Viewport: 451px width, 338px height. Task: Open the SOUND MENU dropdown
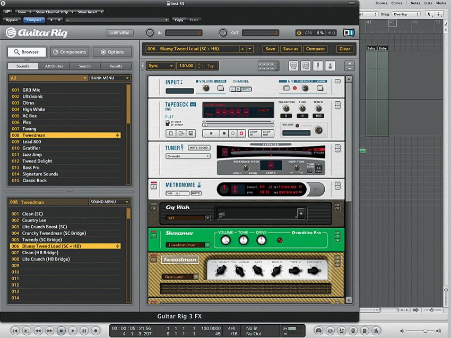tap(110, 202)
